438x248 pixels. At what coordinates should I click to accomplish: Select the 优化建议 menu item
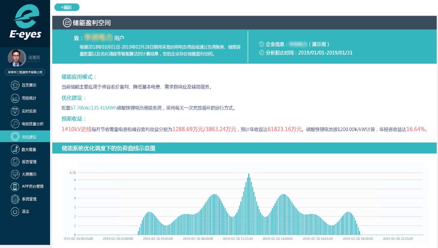tap(29, 137)
